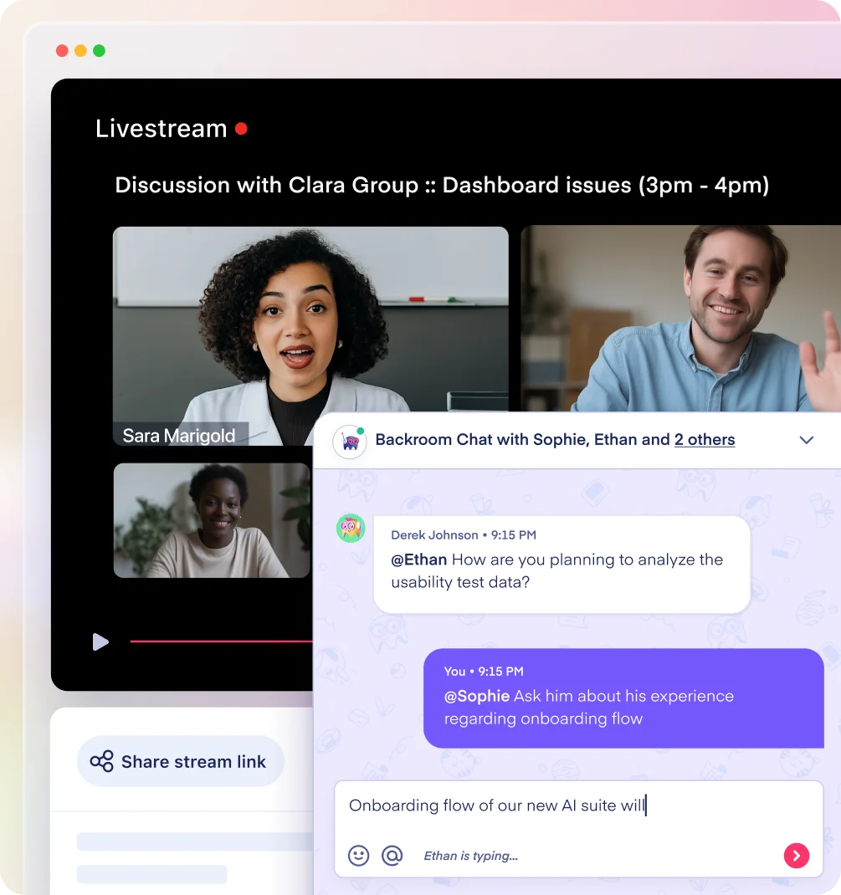Click the 'You • 9:15 PM' message header
Screen dimensions: 841x895
pyautogui.click(x=484, y=671)
